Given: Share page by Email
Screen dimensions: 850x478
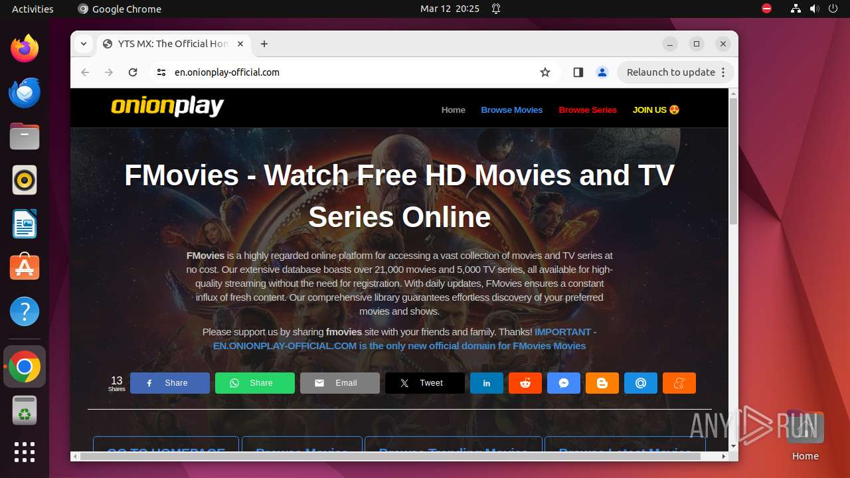Looking at the screenshot, I should coord(340,383).
